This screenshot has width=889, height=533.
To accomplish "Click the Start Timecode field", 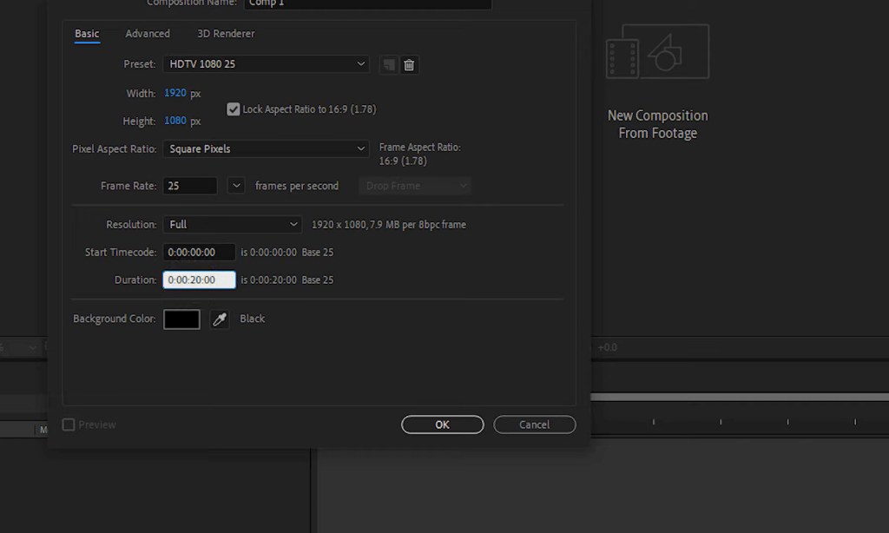I will click(199, 252).
